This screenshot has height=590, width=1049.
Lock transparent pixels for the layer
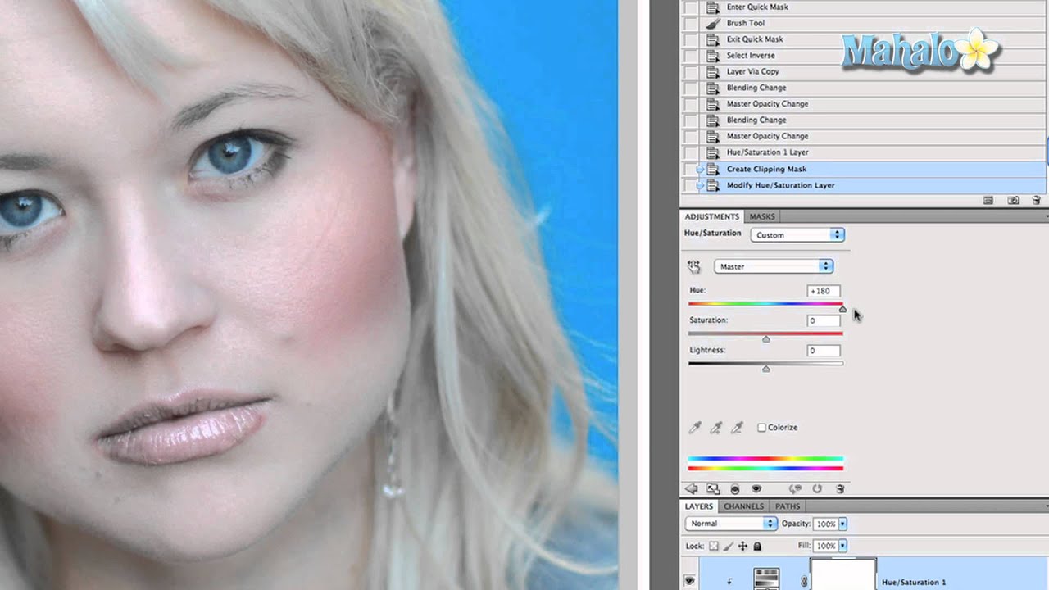714,546
